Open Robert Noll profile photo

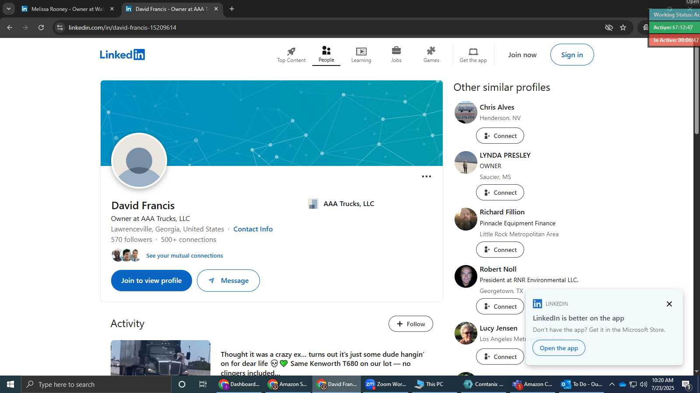click(x=465, y=276)
